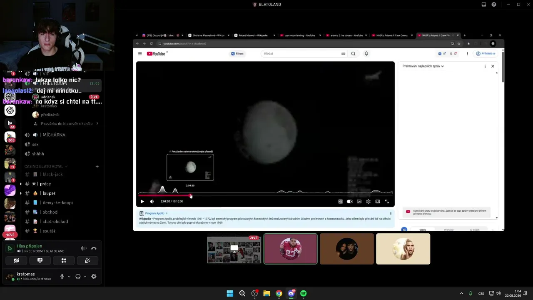Image resolution: width=533 pixels, height=300 pixels.
Task: Toggle autoplay switch in the player
Action: pos(350,202)
